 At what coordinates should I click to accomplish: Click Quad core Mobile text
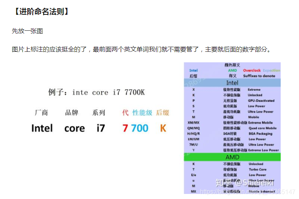tap(262, 128)
